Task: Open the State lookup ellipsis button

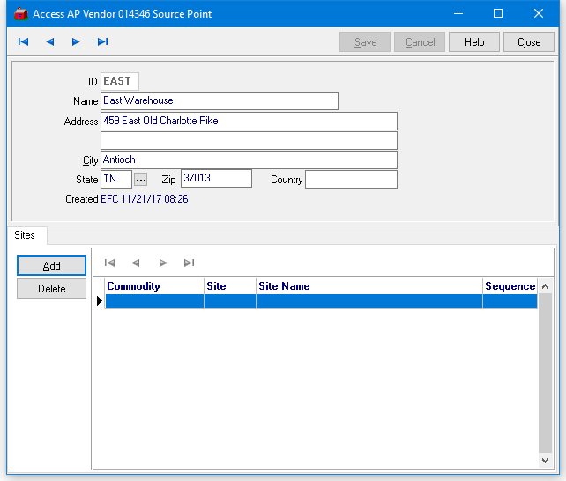Action: click(x=140, y=180)
